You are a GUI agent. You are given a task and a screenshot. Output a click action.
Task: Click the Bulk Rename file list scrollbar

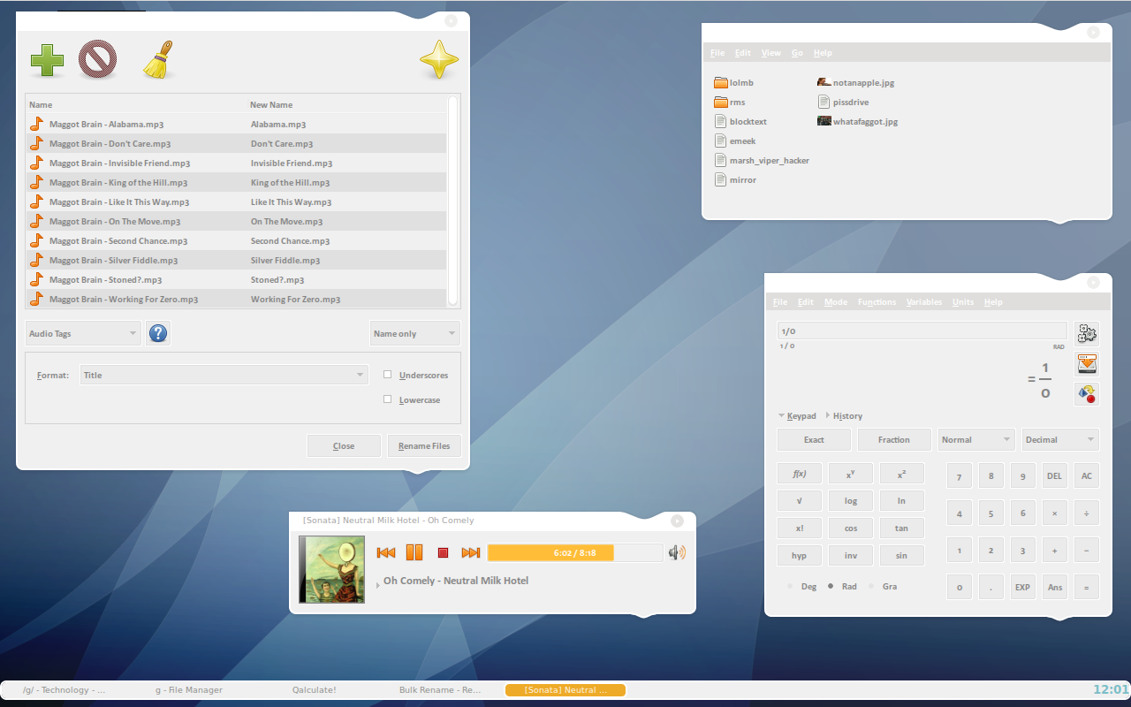pyautogui.click(x=453, y=201)
